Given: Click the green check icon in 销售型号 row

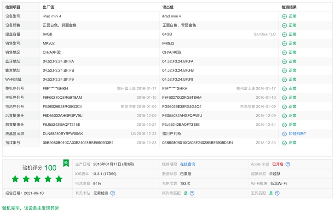Looking at the screenshot, I should click(284, 44).
